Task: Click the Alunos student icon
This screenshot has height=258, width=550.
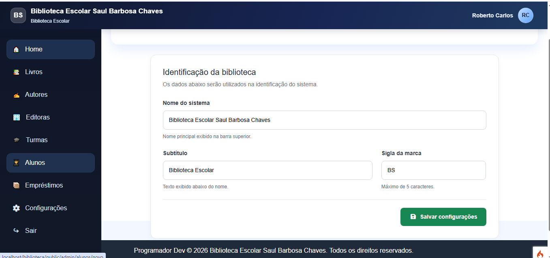Action: point(16,163)
